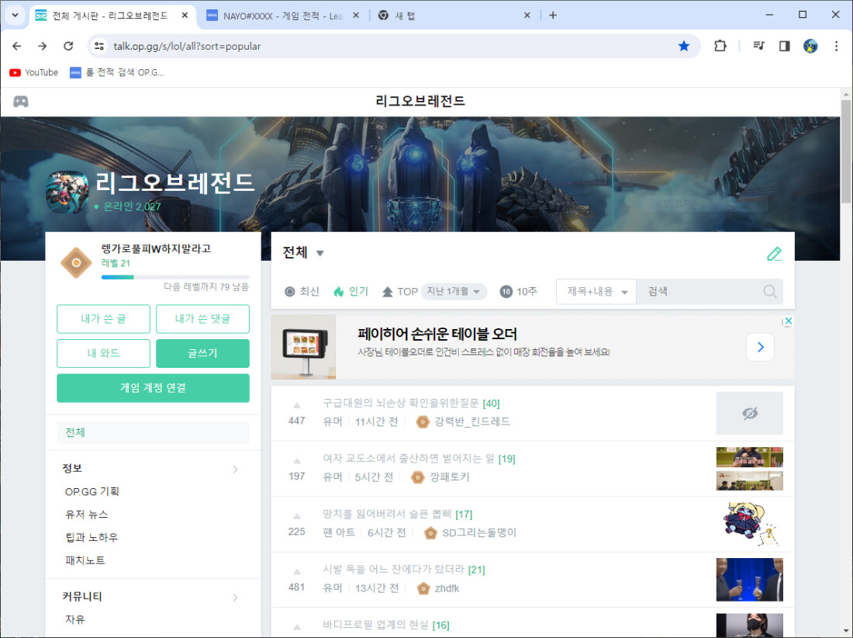Click the green 글쓰기 button
853x638 pixels.
point(202,353)
